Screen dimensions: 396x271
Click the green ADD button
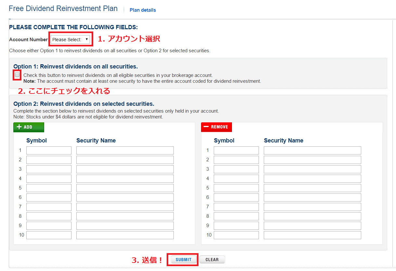click(x=29, y=127)
